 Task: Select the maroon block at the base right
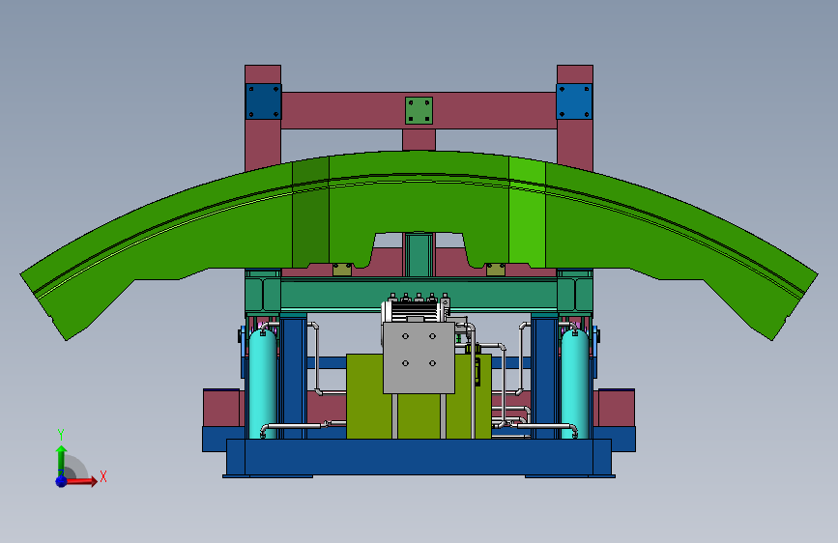tap(617, 408)
